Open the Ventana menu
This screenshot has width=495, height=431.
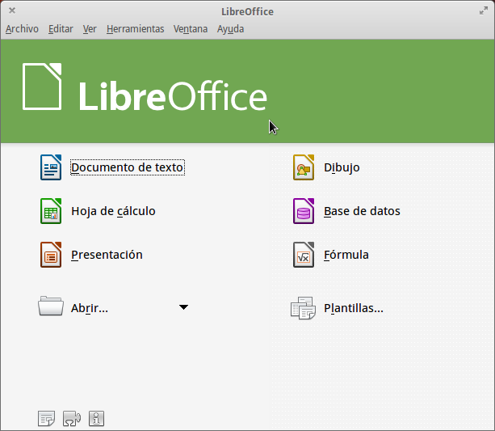tap(191, 29)
